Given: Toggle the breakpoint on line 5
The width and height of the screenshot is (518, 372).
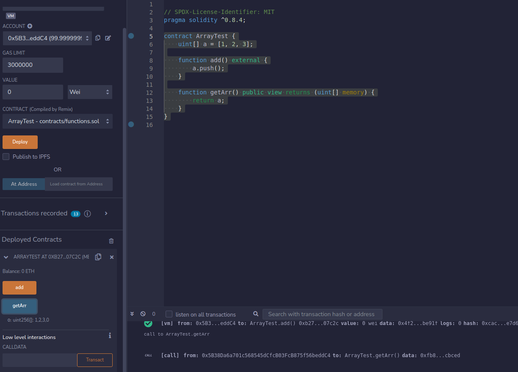Looking at the screenshot, I should pos(131,36).
